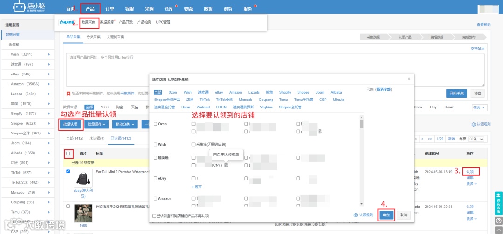Click the claim rule icon beside (CNY) store
This screenshot has width=503, height=234.
coord(226,165)
